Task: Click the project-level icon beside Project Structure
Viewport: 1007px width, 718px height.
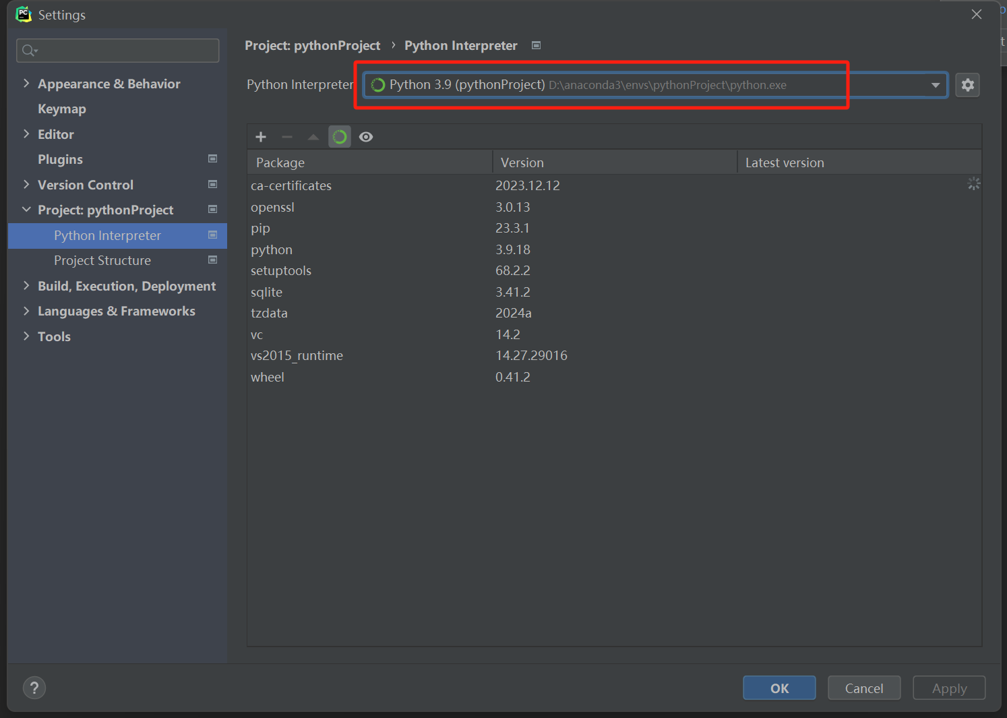Action: point(213,260)
